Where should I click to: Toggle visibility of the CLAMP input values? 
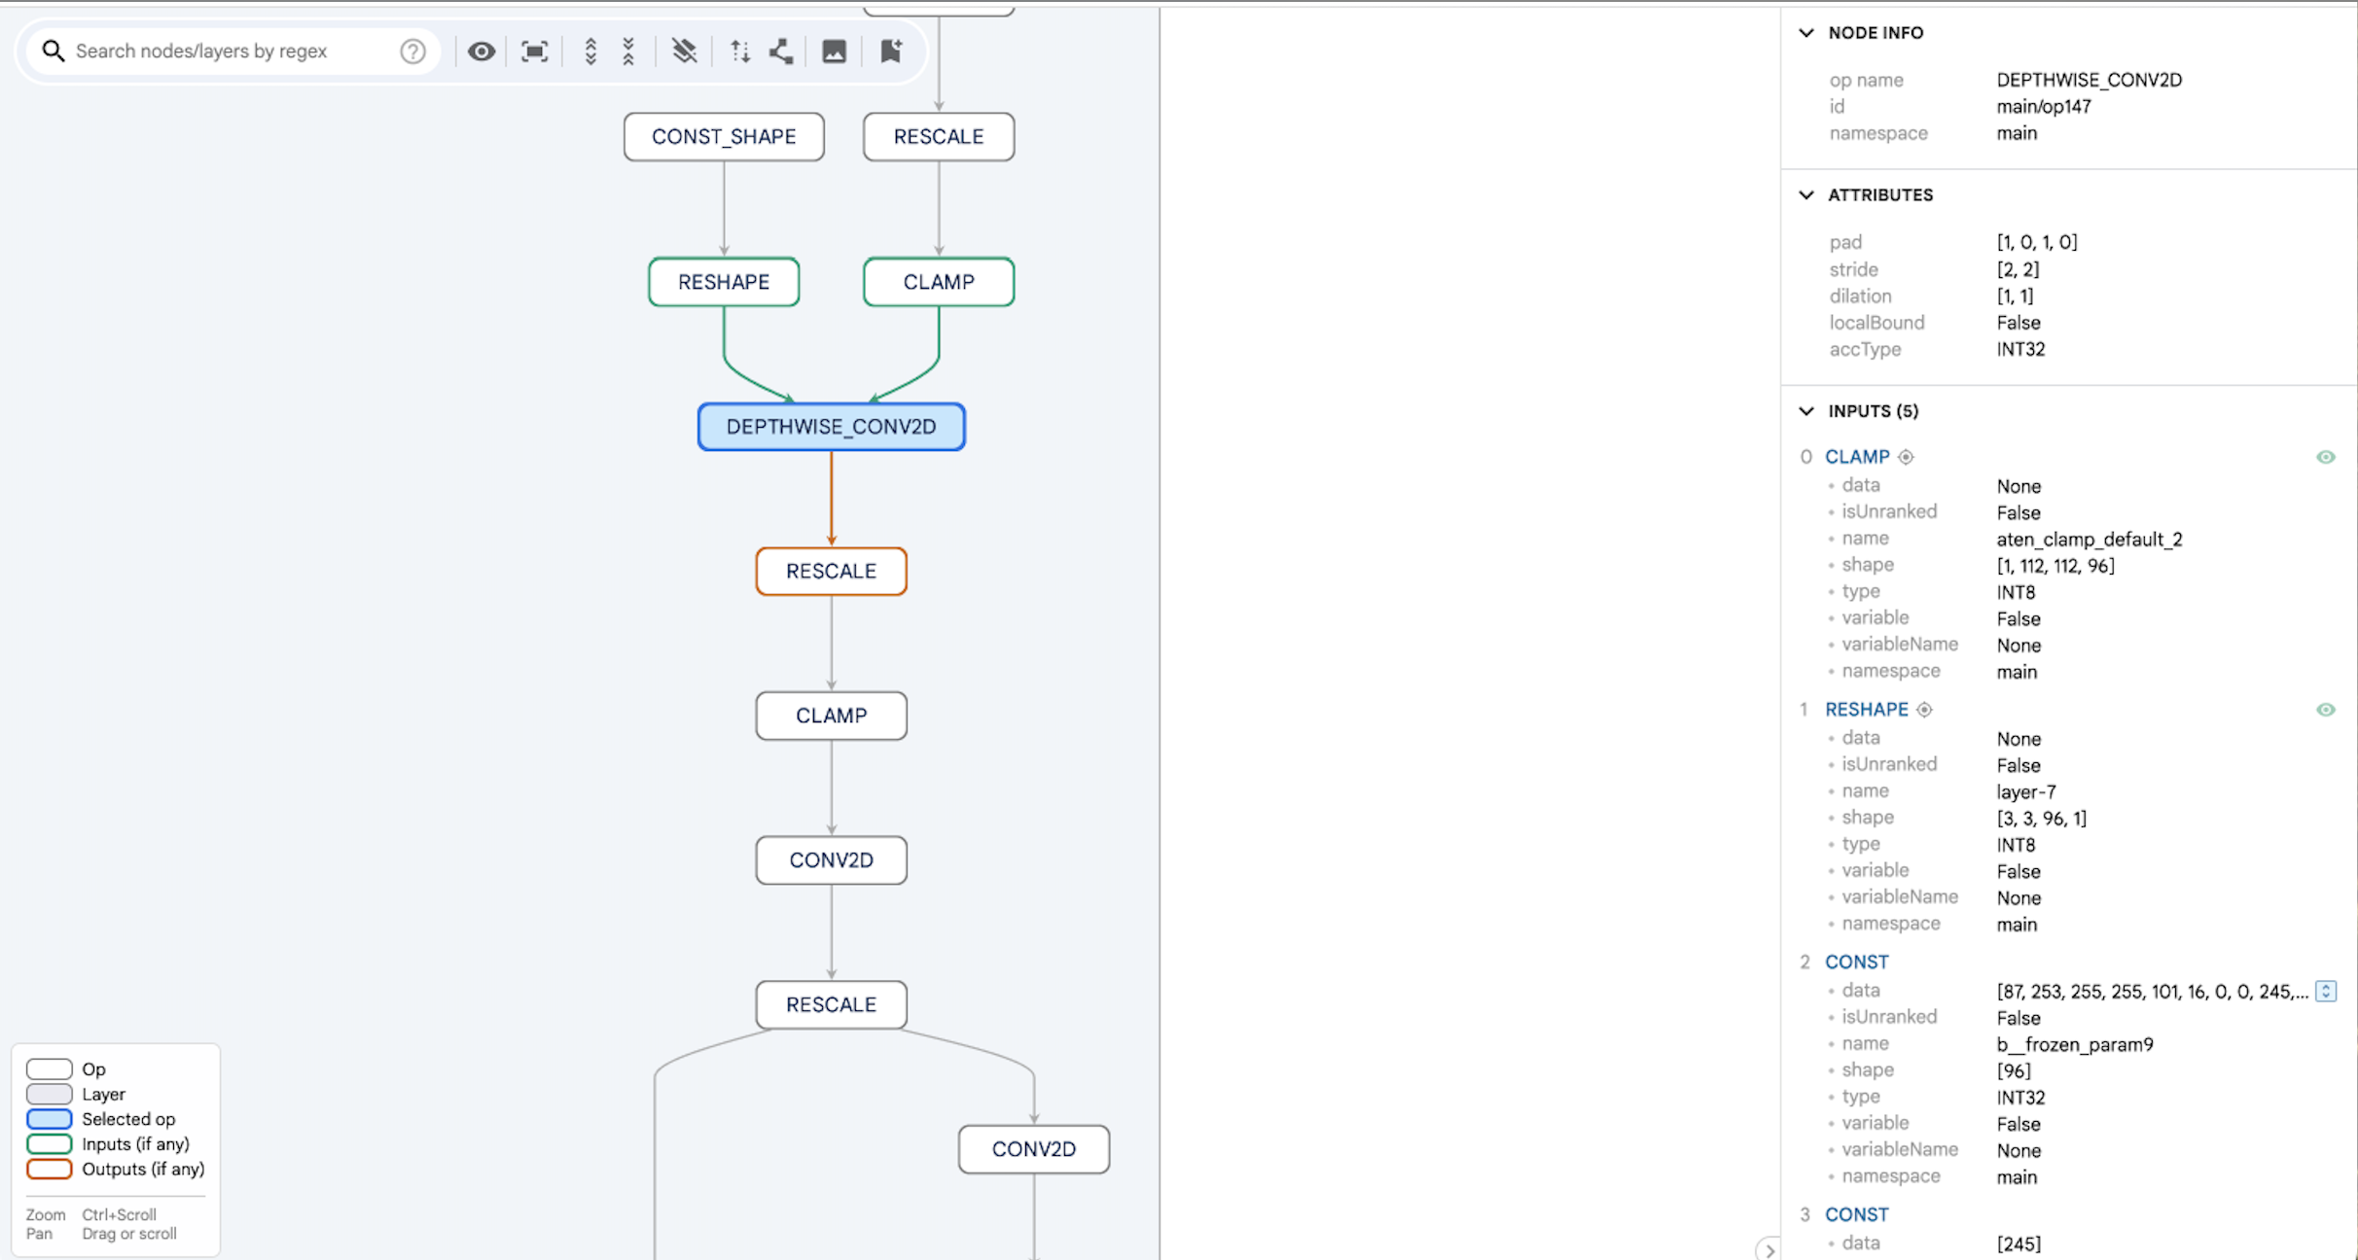click(x=2326, y=456)
